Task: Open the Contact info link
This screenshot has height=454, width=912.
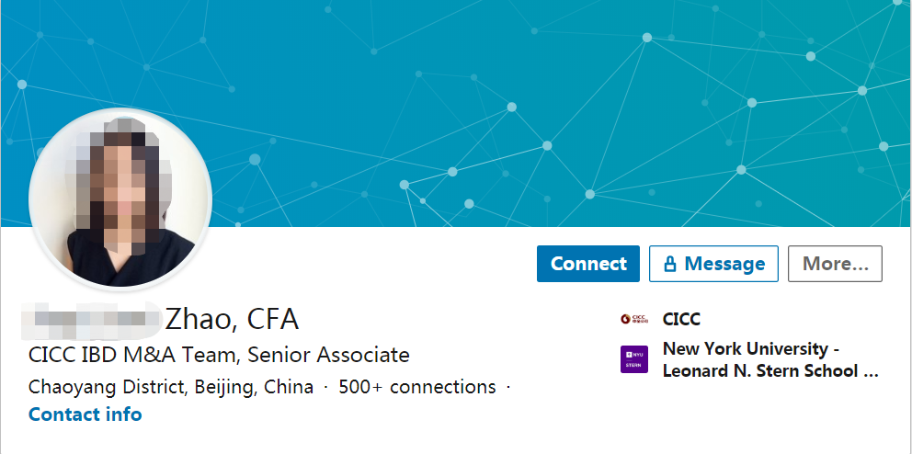Action: coord(85,414)
